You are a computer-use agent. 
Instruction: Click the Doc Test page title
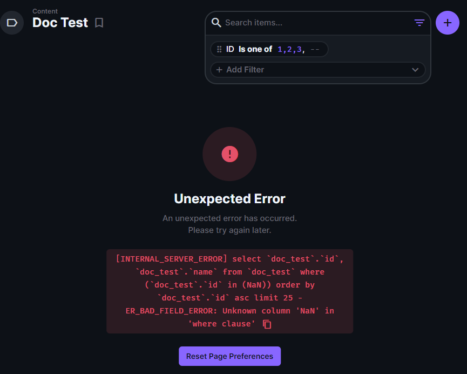pos(60,23)
